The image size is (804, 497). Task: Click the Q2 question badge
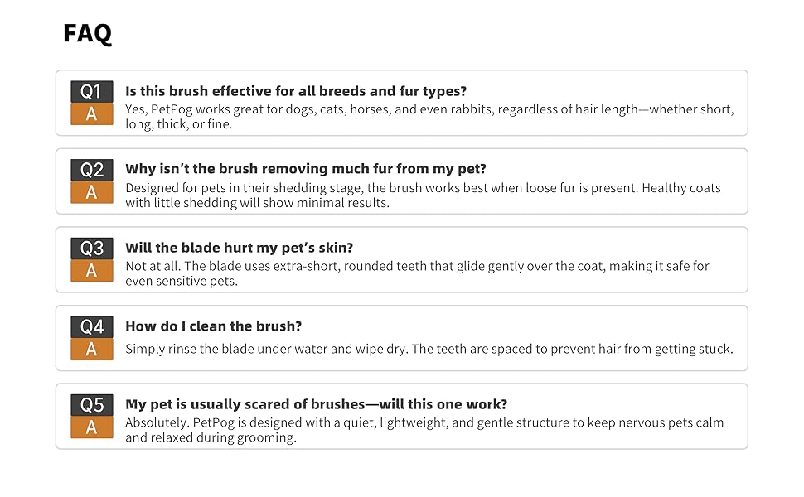tap(91, 170)
